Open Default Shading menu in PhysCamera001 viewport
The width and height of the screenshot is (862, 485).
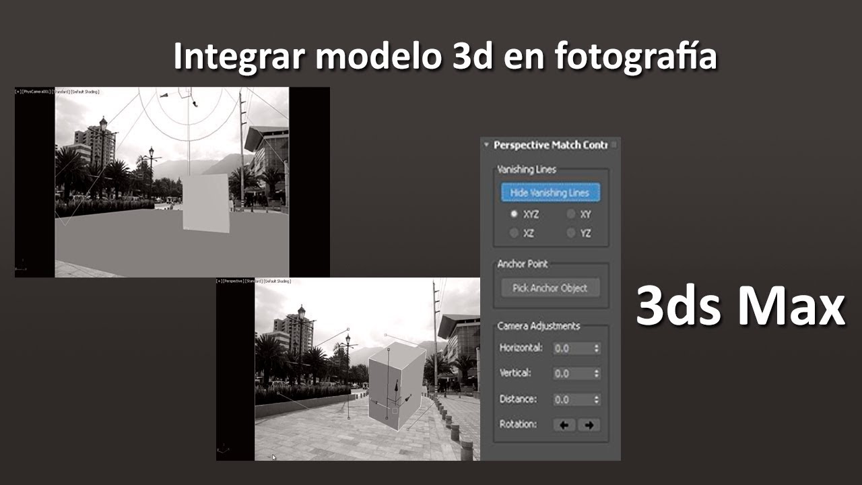tap(86, 91)
